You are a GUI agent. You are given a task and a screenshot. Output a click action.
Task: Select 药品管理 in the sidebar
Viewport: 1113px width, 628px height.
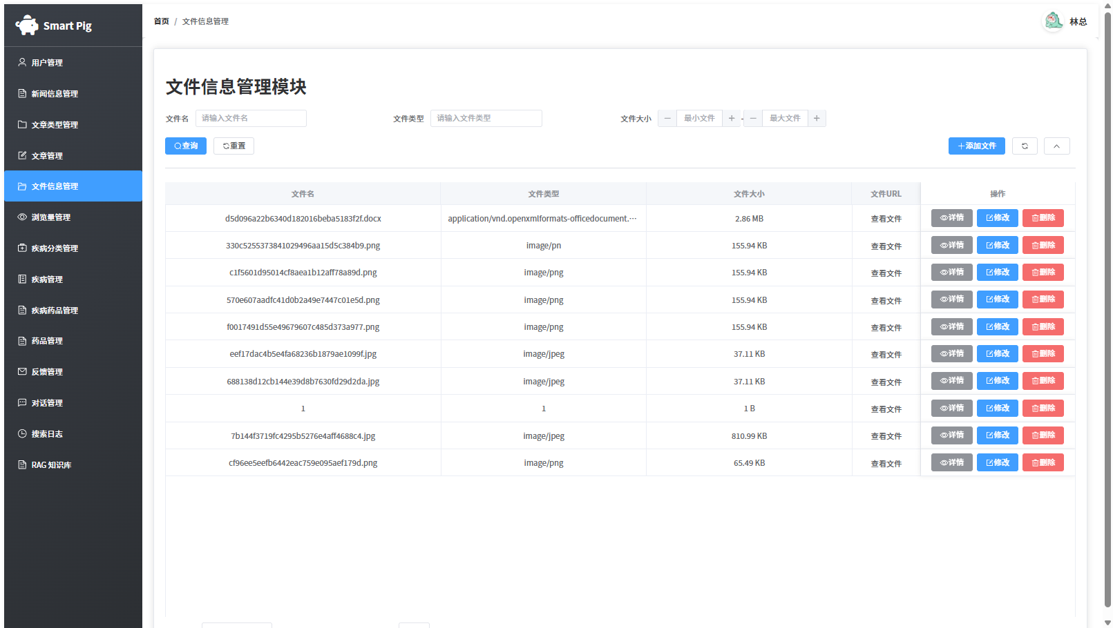[73, 341]
